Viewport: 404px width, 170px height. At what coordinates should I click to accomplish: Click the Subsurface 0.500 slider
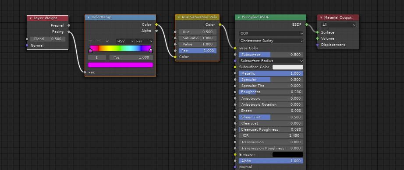(x=271, y=55)
